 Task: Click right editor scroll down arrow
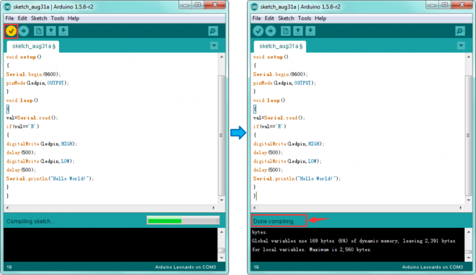pyautogui.click(x=469, y=200)
